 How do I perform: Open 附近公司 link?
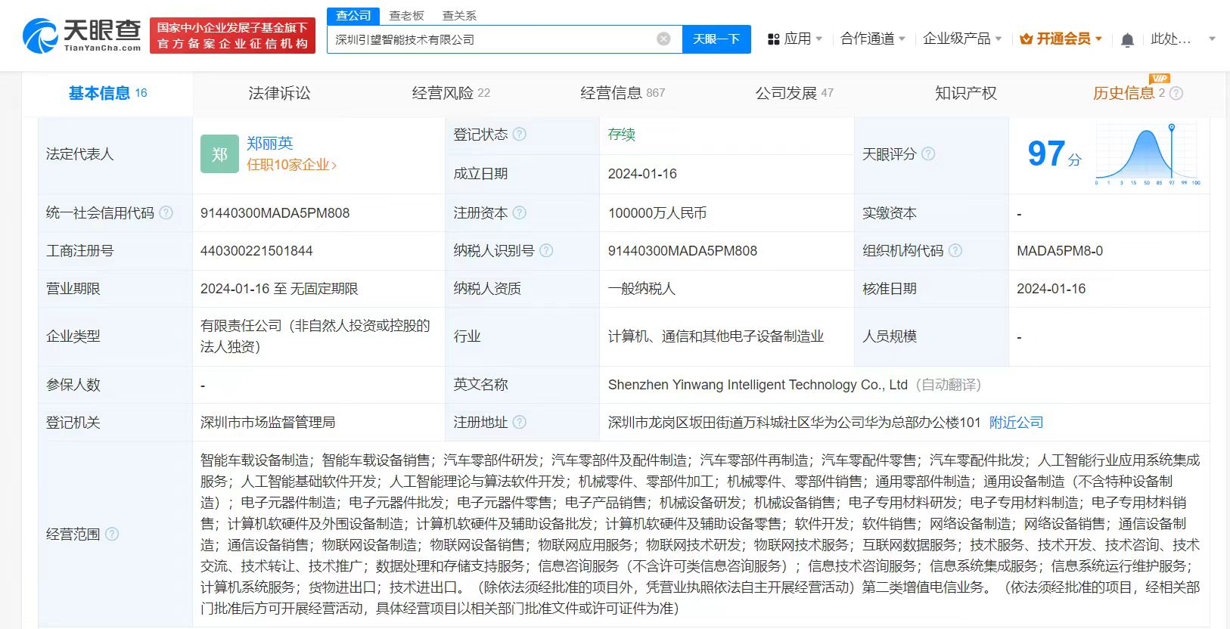1016,423
